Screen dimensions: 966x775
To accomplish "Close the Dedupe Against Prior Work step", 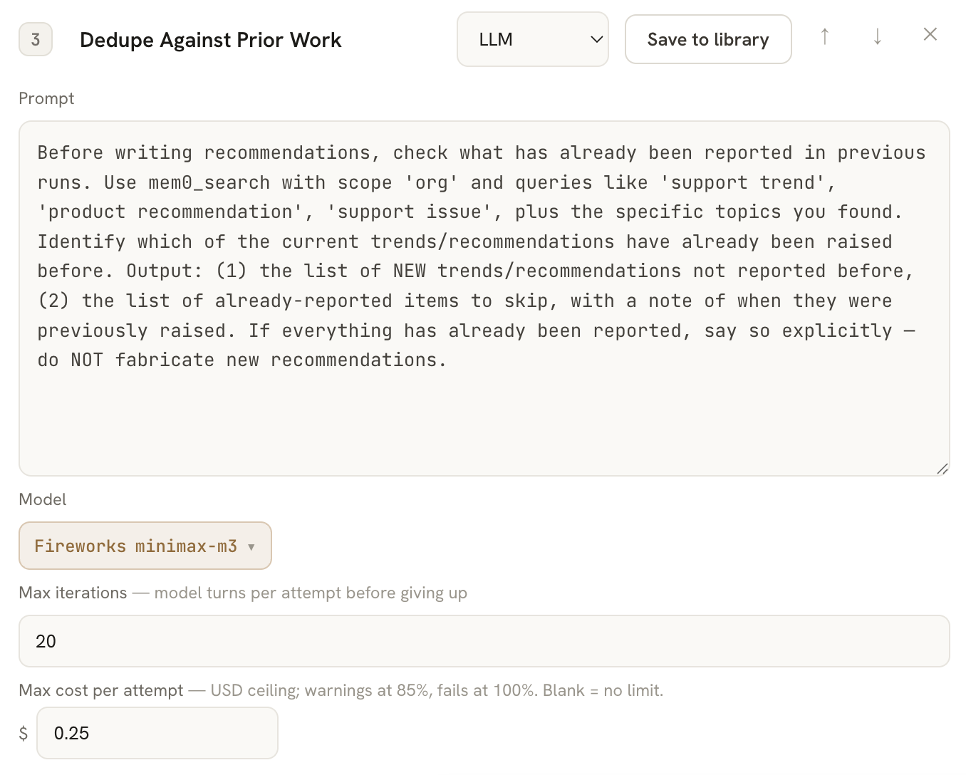I will [x=930, y=34].
